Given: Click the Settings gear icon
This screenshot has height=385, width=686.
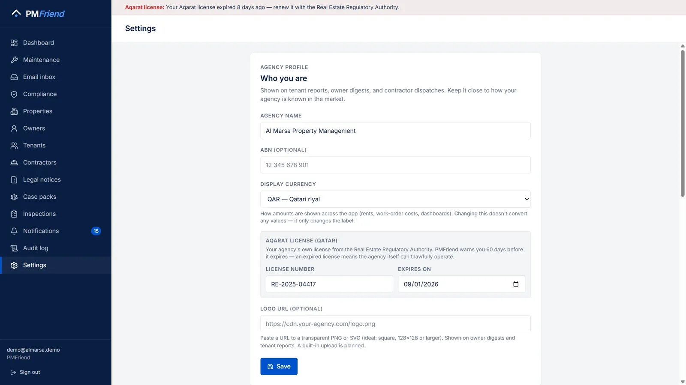Looking at the screenshot, I should point(14,266).
